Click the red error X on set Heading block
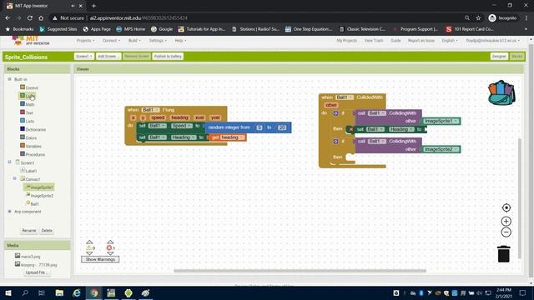534x300 pixels. [x=351, y=129]
